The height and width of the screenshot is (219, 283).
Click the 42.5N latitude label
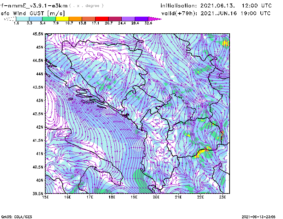point(38,114)
